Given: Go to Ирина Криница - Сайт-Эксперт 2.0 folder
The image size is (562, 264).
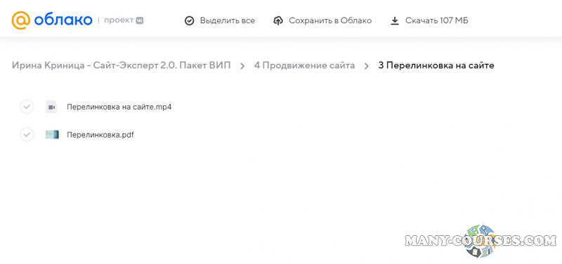Looking at the screenshot, I should (121, 65).
